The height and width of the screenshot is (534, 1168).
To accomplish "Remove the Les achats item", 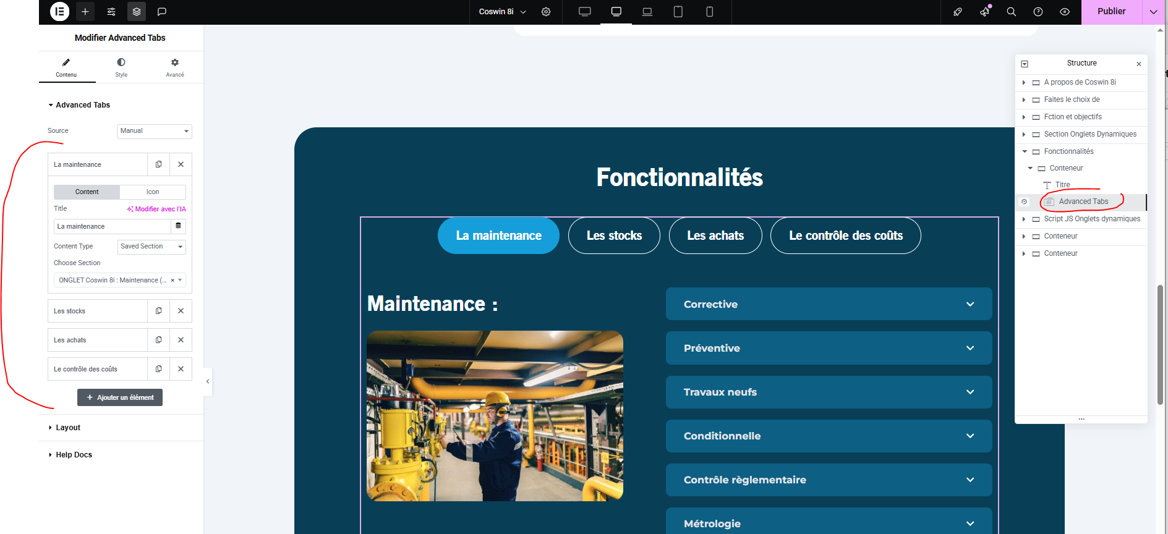I will click(181, 340).
